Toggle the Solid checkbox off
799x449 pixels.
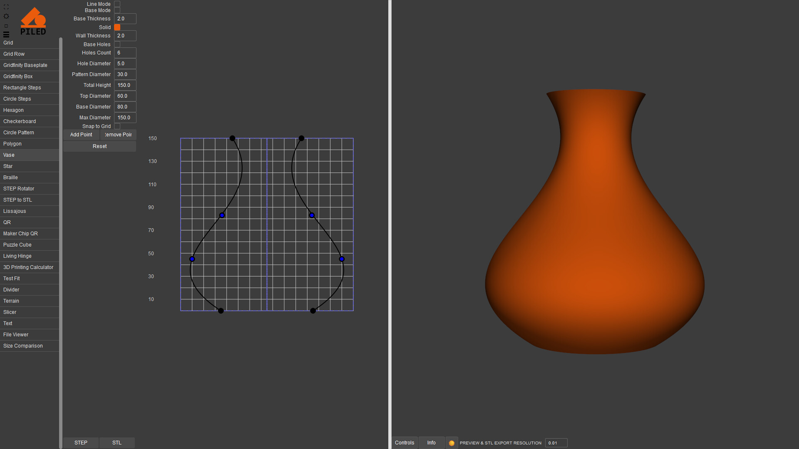pos(117,27)
